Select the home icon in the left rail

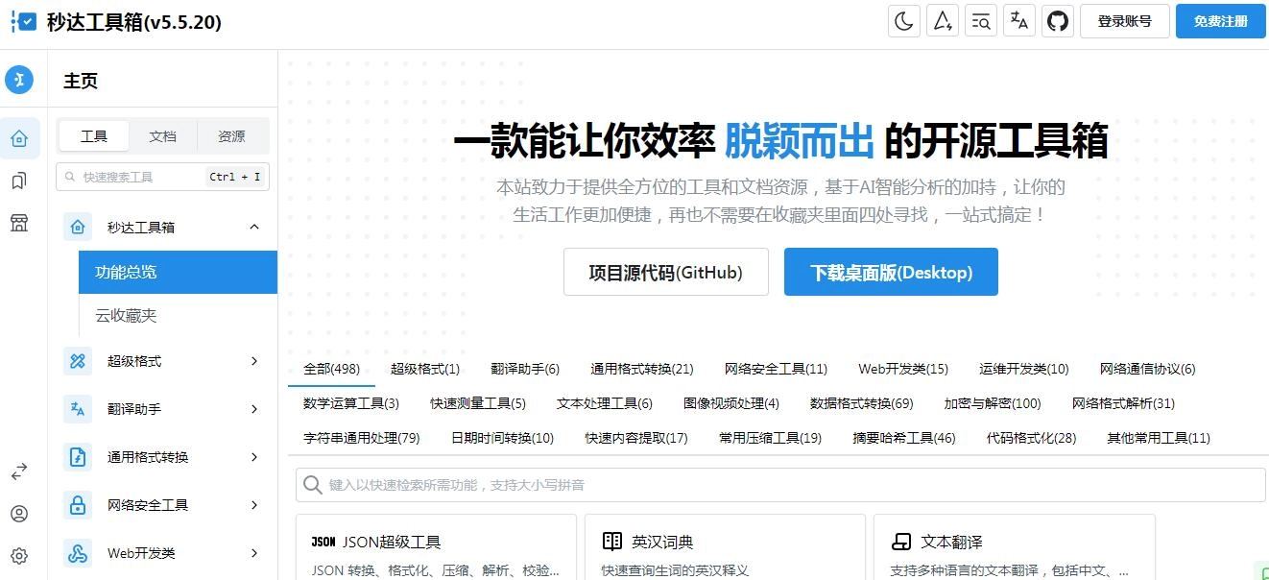click(20, 138)
